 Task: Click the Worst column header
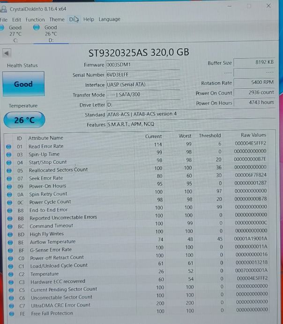click(185, 136)
